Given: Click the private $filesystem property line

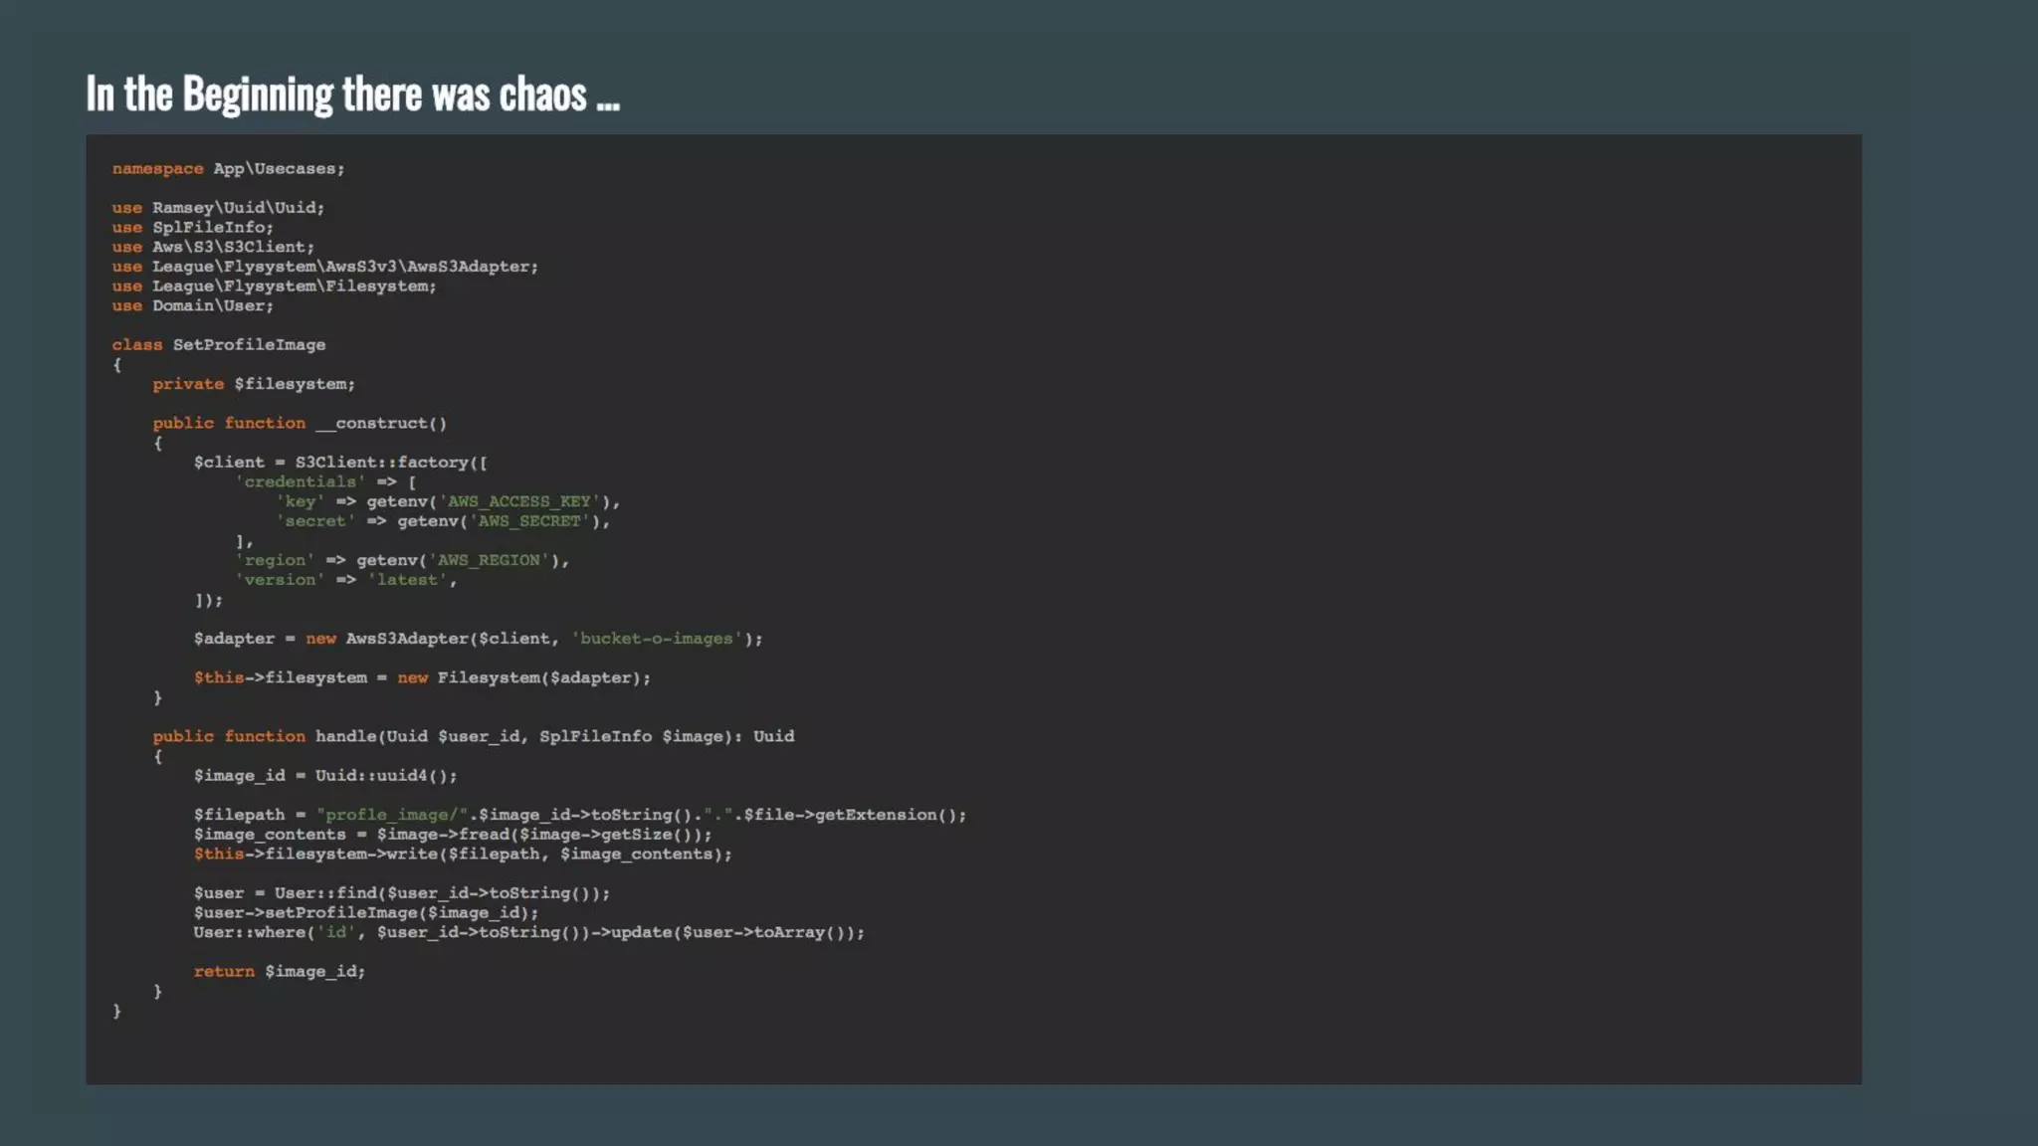Looking at the screenshot, I should pyautogui.click(x=254, y=384).
